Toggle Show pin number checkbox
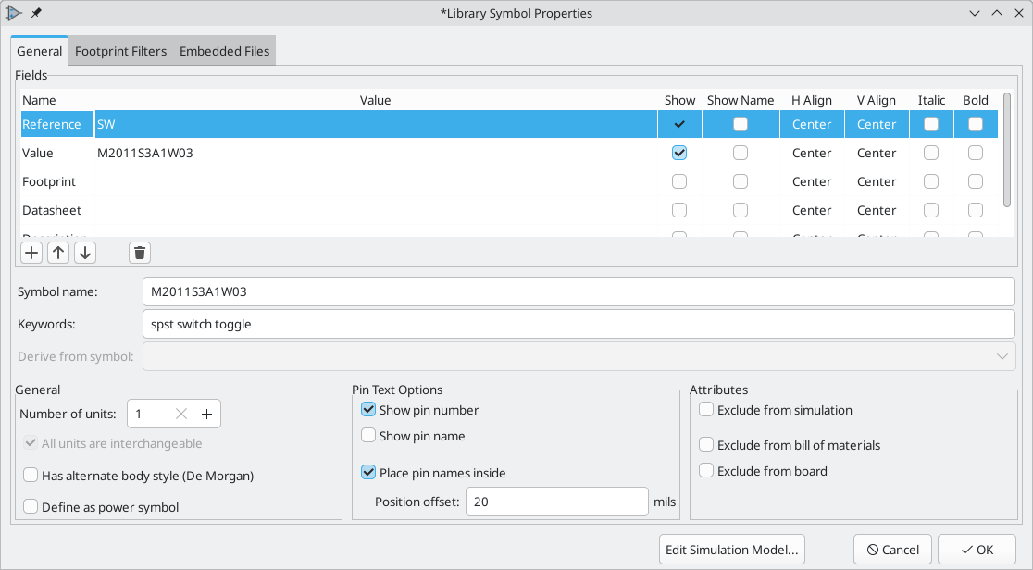Image resolution: width=1033 pixels, height=570 pixels. click(x=368, y=409)
